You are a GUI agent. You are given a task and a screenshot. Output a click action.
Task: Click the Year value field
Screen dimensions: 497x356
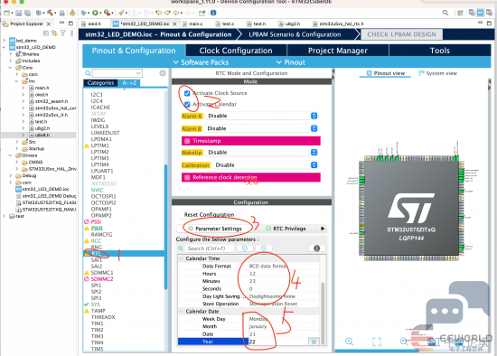click(277, 342)
